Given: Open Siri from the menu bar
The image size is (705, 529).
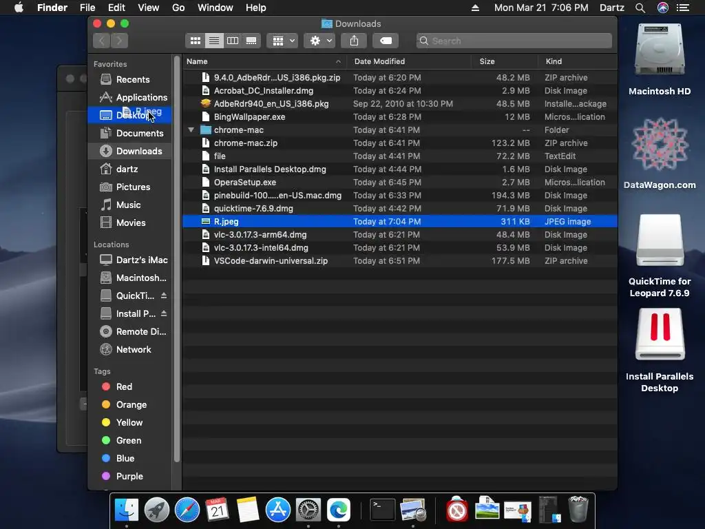Looking at the screenshot, I should pyautogui.click(x=663, y=8).
